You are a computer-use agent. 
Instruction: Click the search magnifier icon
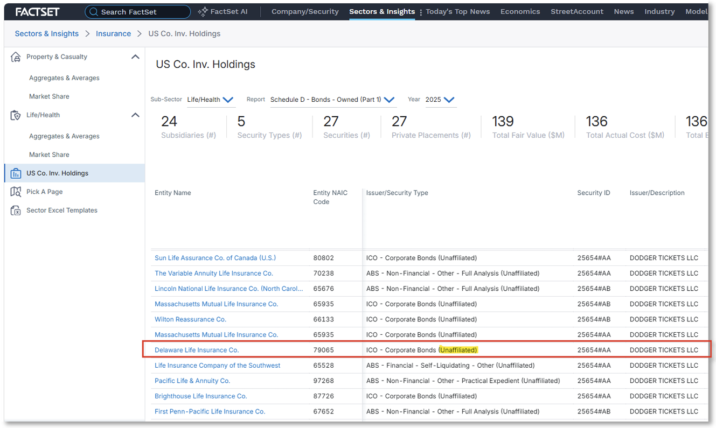click(x=93, y=12)
